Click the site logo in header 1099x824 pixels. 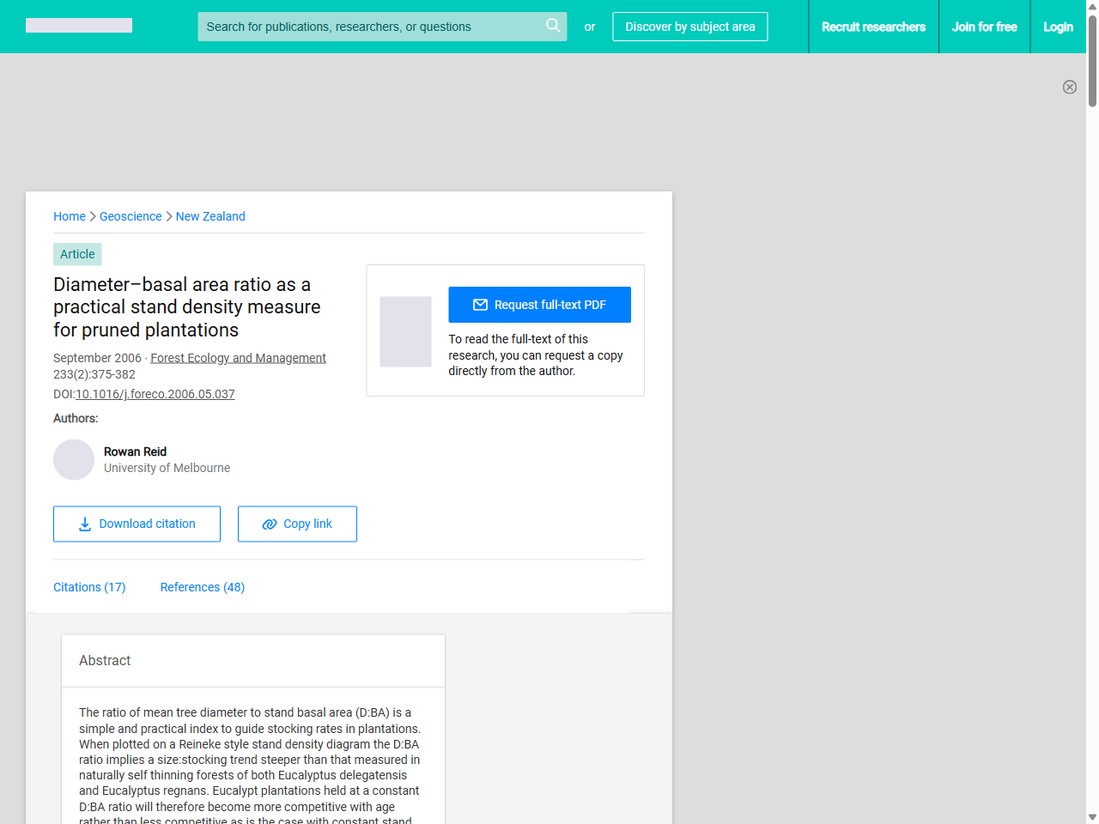(79, 26)
